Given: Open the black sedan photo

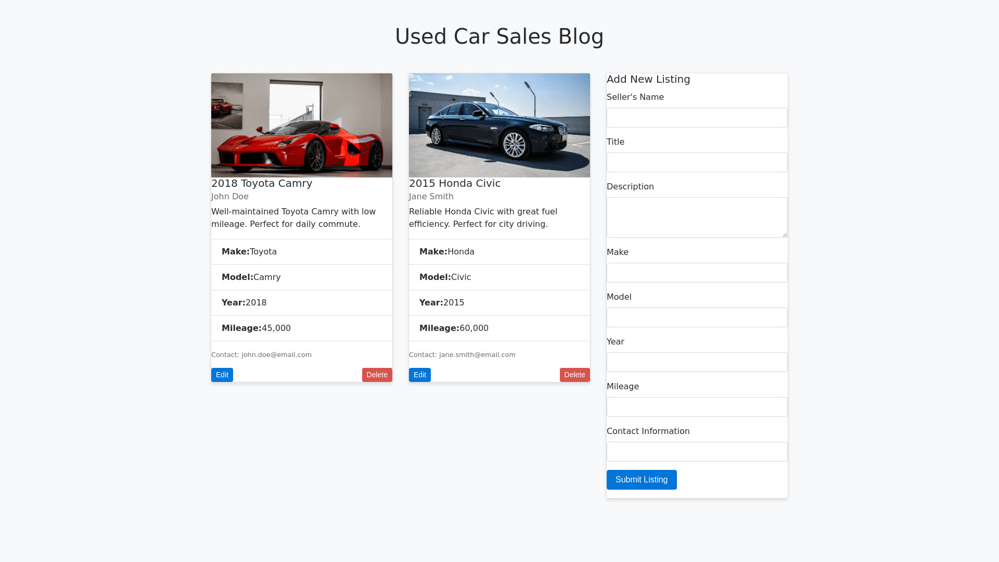Looking at the screenshot, I should coord(499,125).
